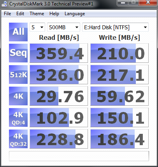
Task: Click the 4K QD:4 write value 150.1
Action: tap(119, 117)
